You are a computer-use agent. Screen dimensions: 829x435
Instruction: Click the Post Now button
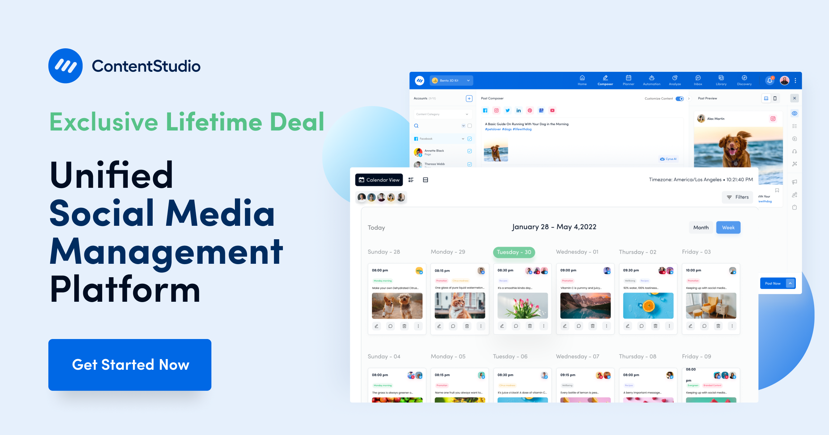point(773,283)
